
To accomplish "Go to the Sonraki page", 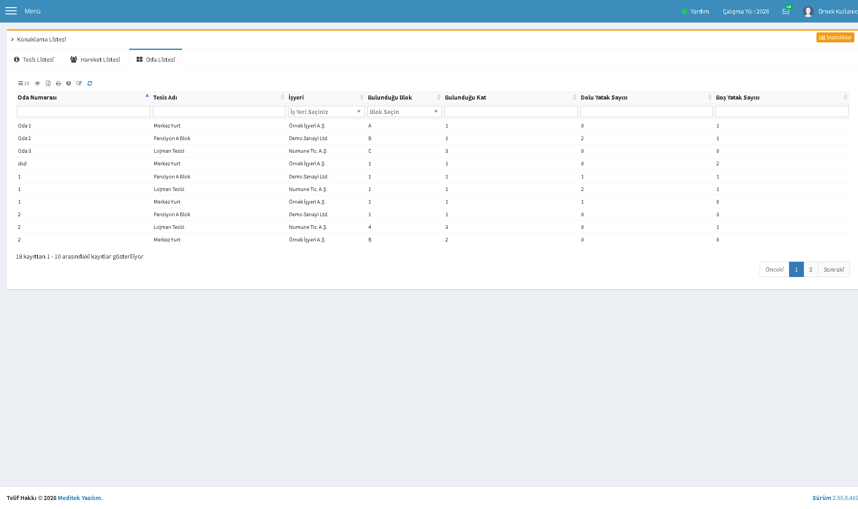I will click(x=834, y=269).
